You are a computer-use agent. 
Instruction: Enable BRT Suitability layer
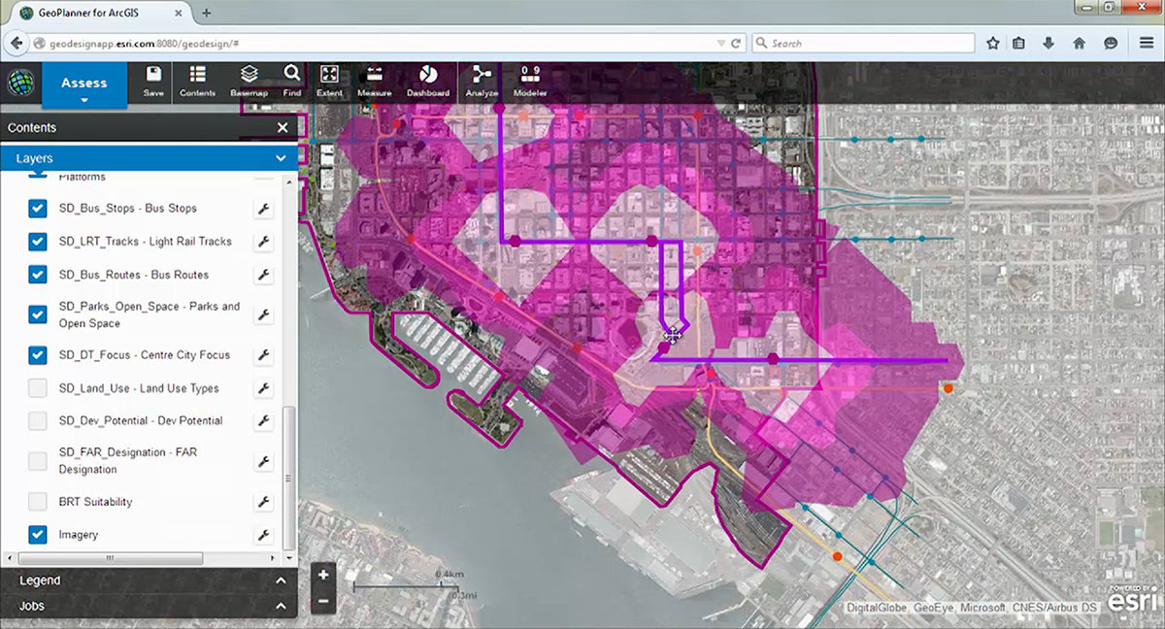pos(38,502)
